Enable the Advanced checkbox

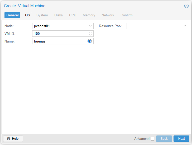coord(152,139)
